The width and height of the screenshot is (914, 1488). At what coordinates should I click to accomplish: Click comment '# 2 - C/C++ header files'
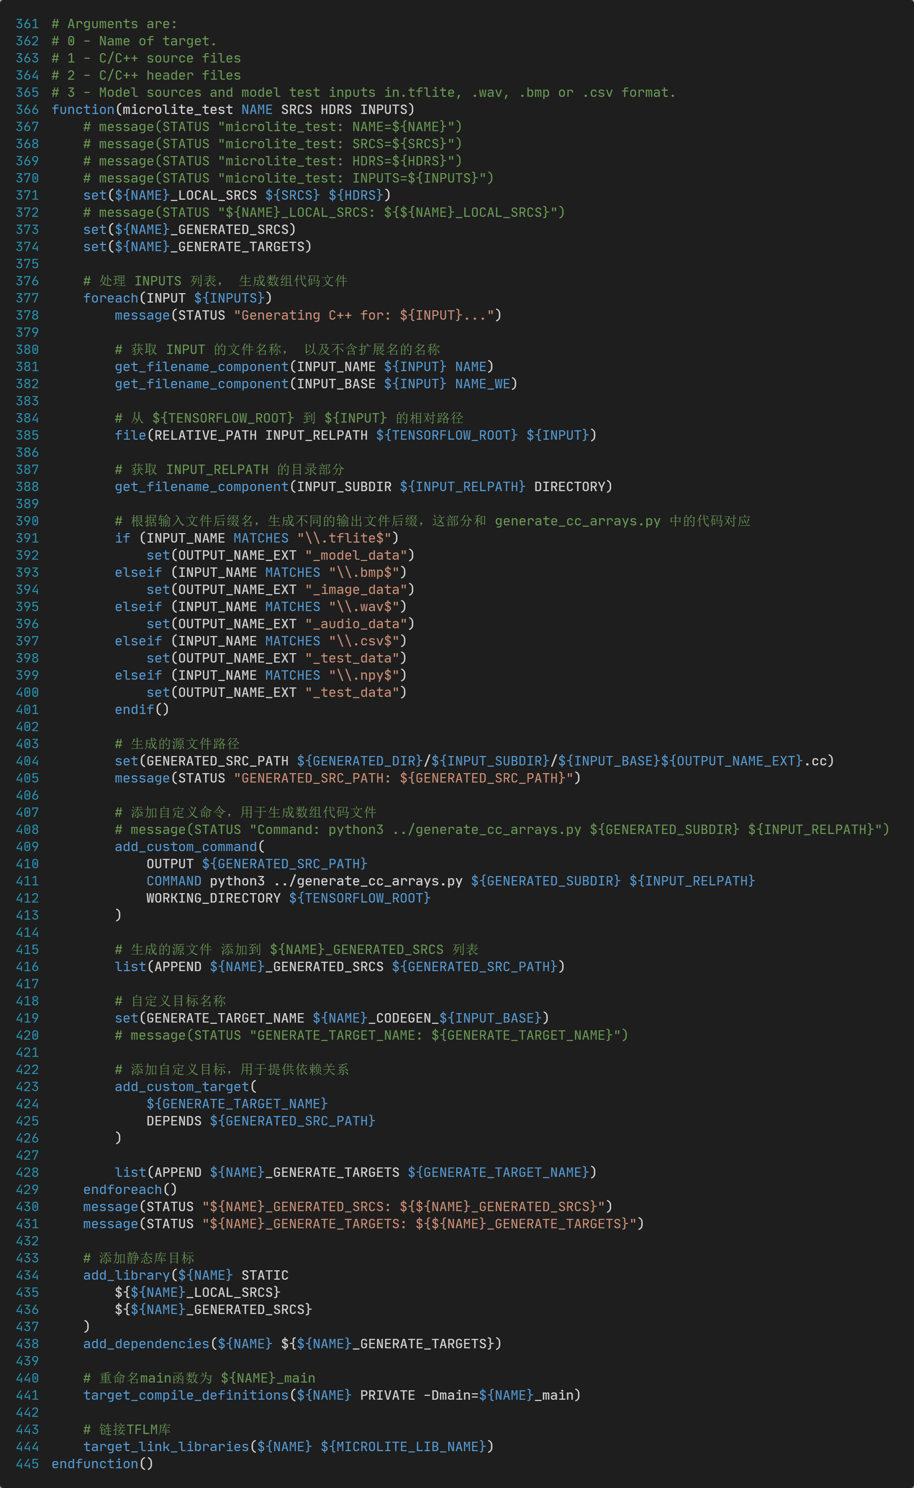coord(146,75)
